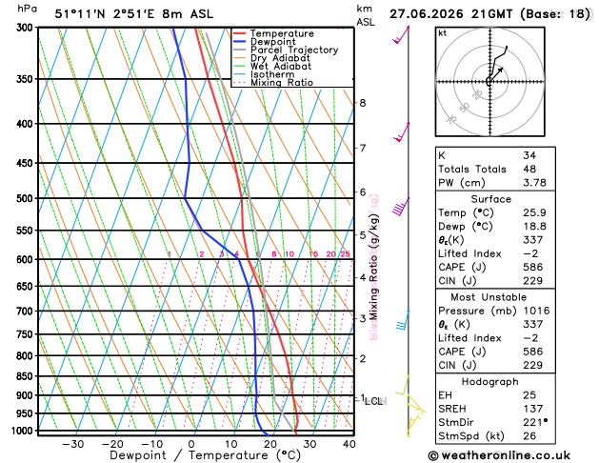The width and height of the screenshot is (599, 463).
Task: Click the red Temperature line swatch in legend
Action: point(240,33)
